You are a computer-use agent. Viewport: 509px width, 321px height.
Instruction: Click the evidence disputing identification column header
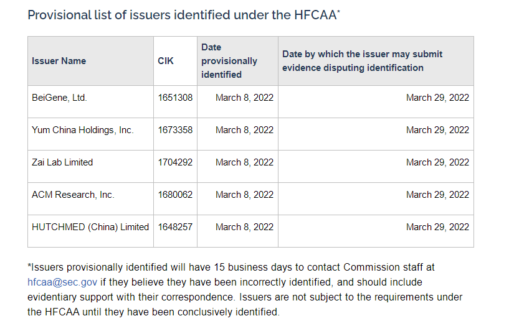tap(362, 61)
